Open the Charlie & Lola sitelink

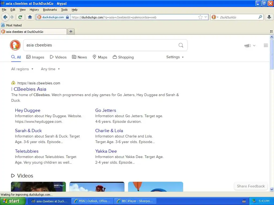109,131
